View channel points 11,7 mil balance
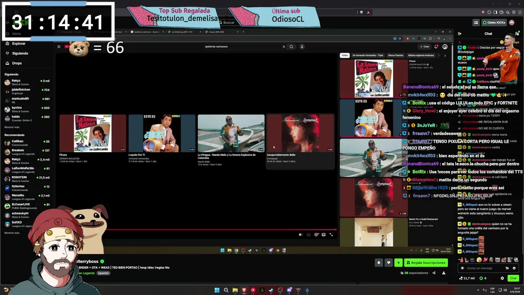The image size is (524, 295). point(467,278)
